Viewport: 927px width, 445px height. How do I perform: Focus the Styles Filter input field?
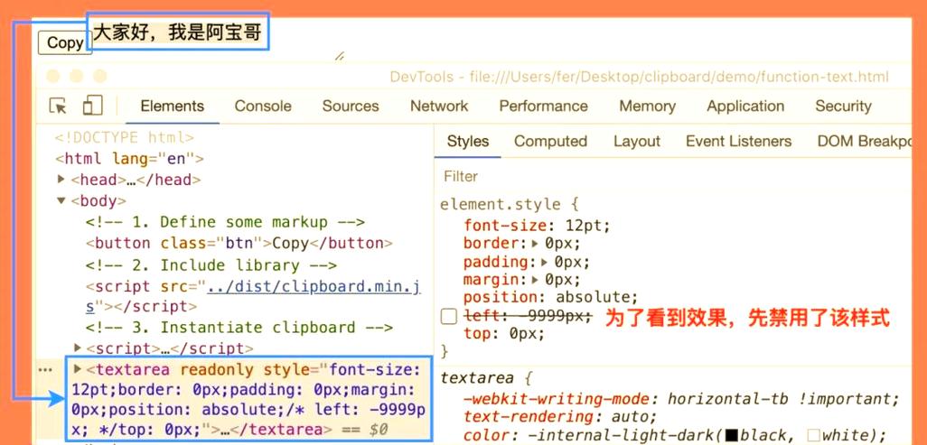tap(674, 176)
